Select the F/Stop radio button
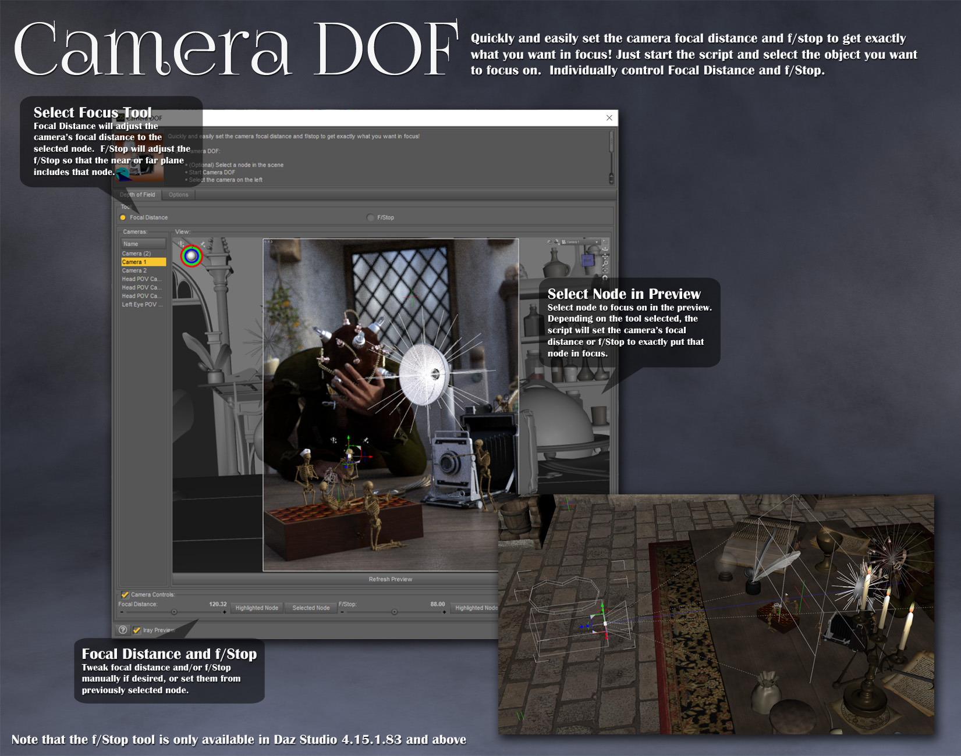 [370, 217]
